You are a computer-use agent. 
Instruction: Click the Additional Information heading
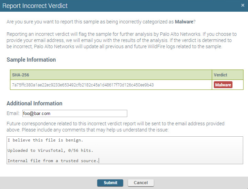pyautogui.click(x=34, y=103)
